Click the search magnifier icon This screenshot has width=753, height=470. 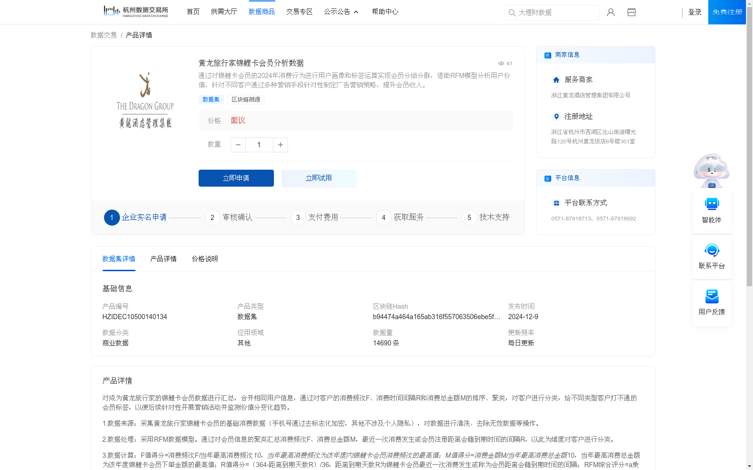tap(512, 13)
